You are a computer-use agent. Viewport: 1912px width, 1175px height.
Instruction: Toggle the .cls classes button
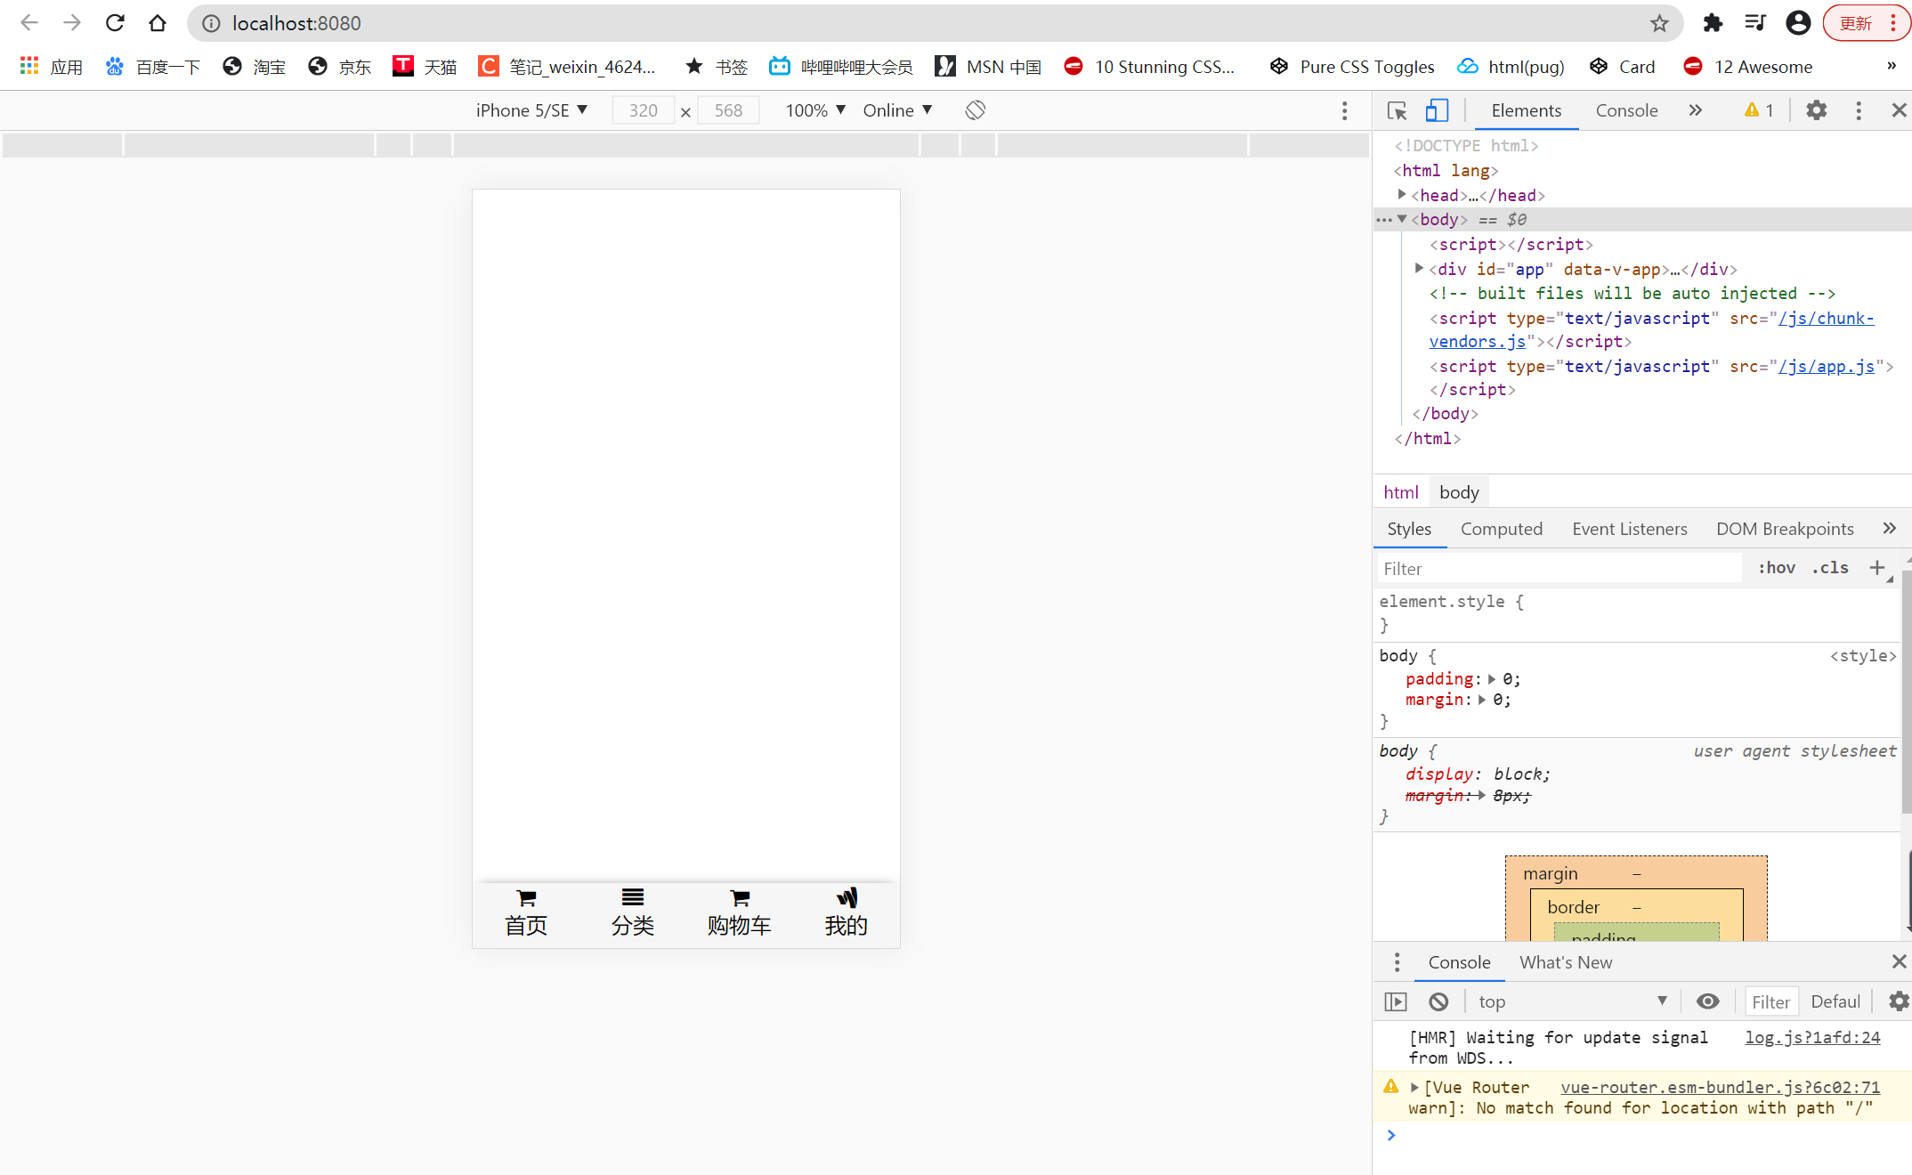(1830, 568)
